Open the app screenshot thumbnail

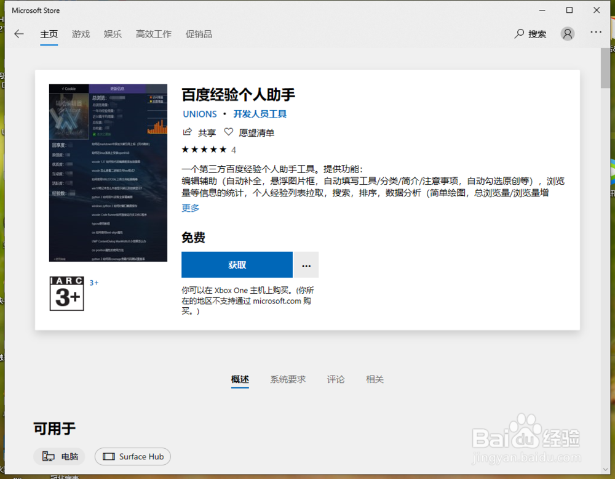tap(108, 171)
